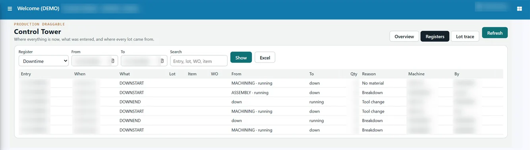Click the Machine column header

pos(416,74)
